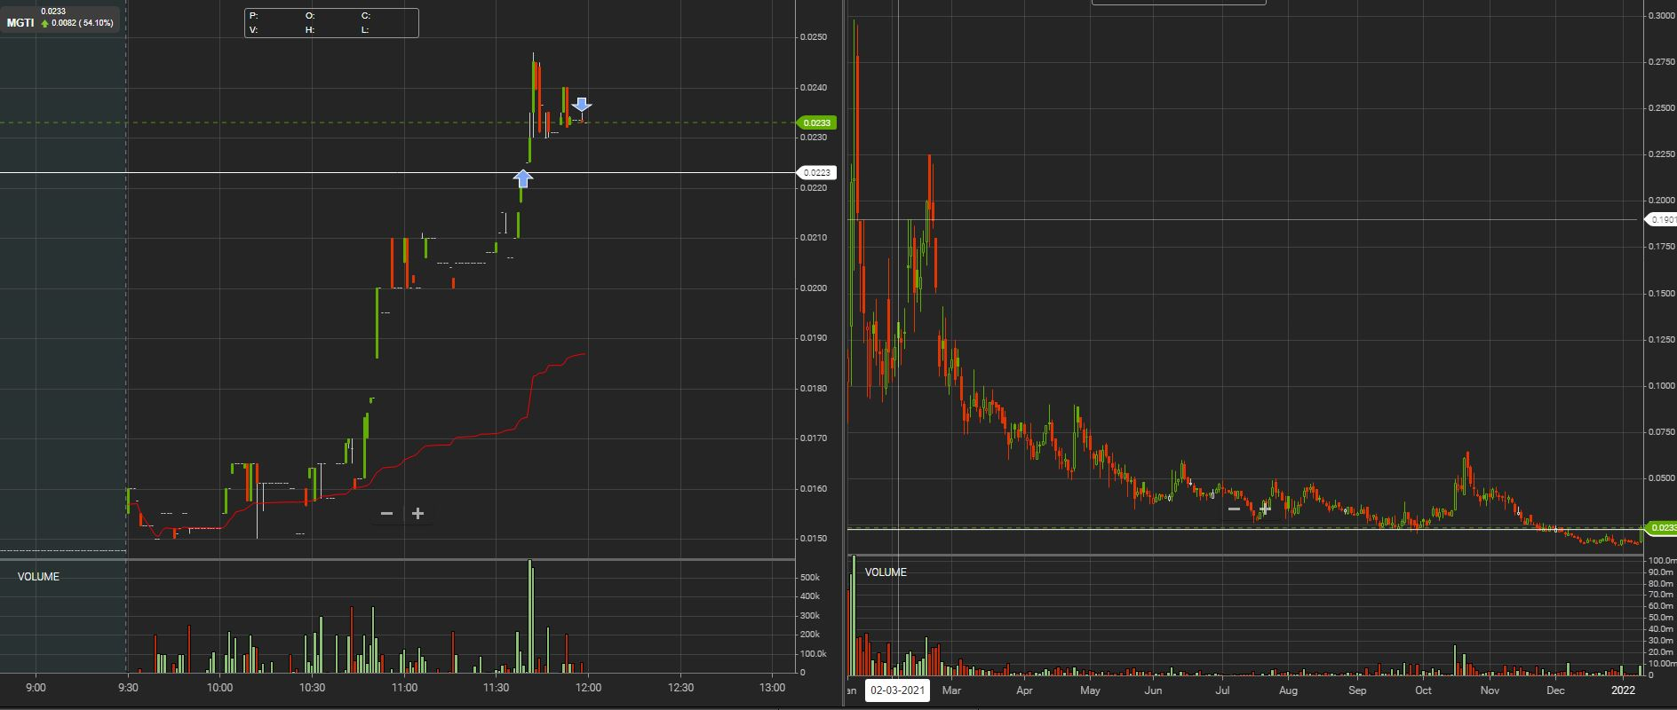1677x710 pixels.
Task: Click the divider above intraday volume panel
Action: click(397, 559)
